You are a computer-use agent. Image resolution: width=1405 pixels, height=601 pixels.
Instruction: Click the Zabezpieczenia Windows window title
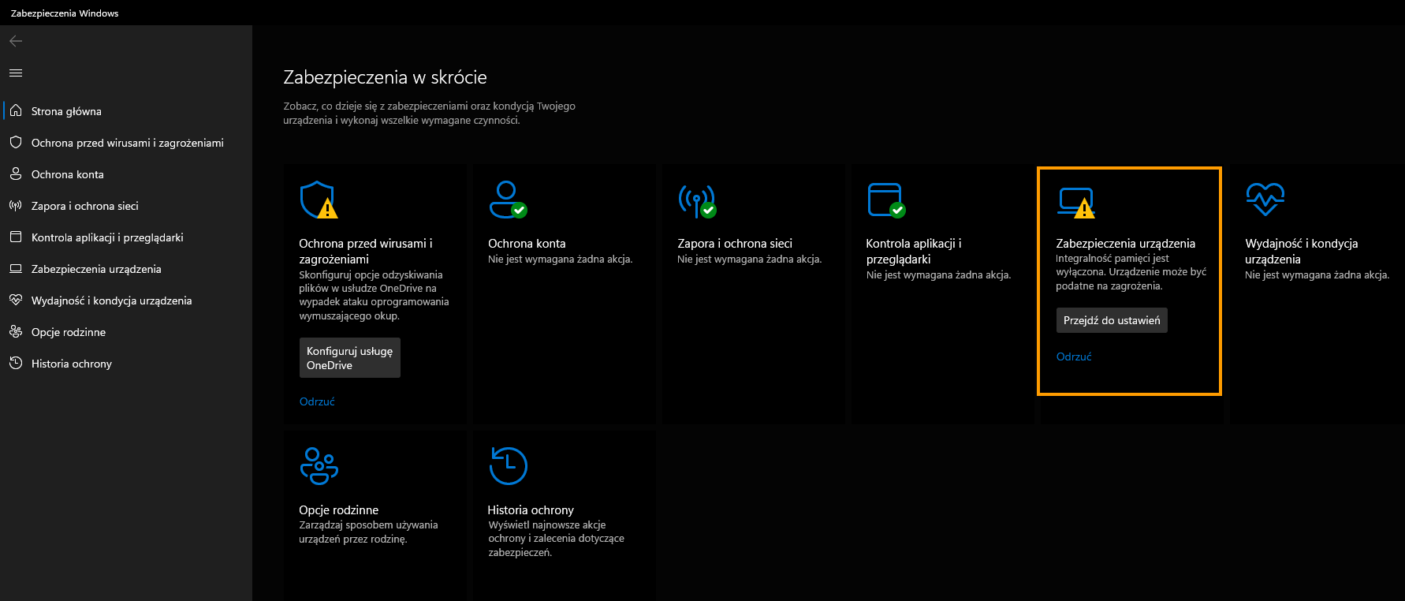pyautogui.click(x=65, y=13)
